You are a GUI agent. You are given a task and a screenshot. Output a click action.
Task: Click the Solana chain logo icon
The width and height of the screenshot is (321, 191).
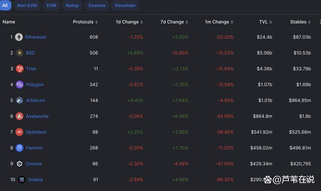click(21, 179)
